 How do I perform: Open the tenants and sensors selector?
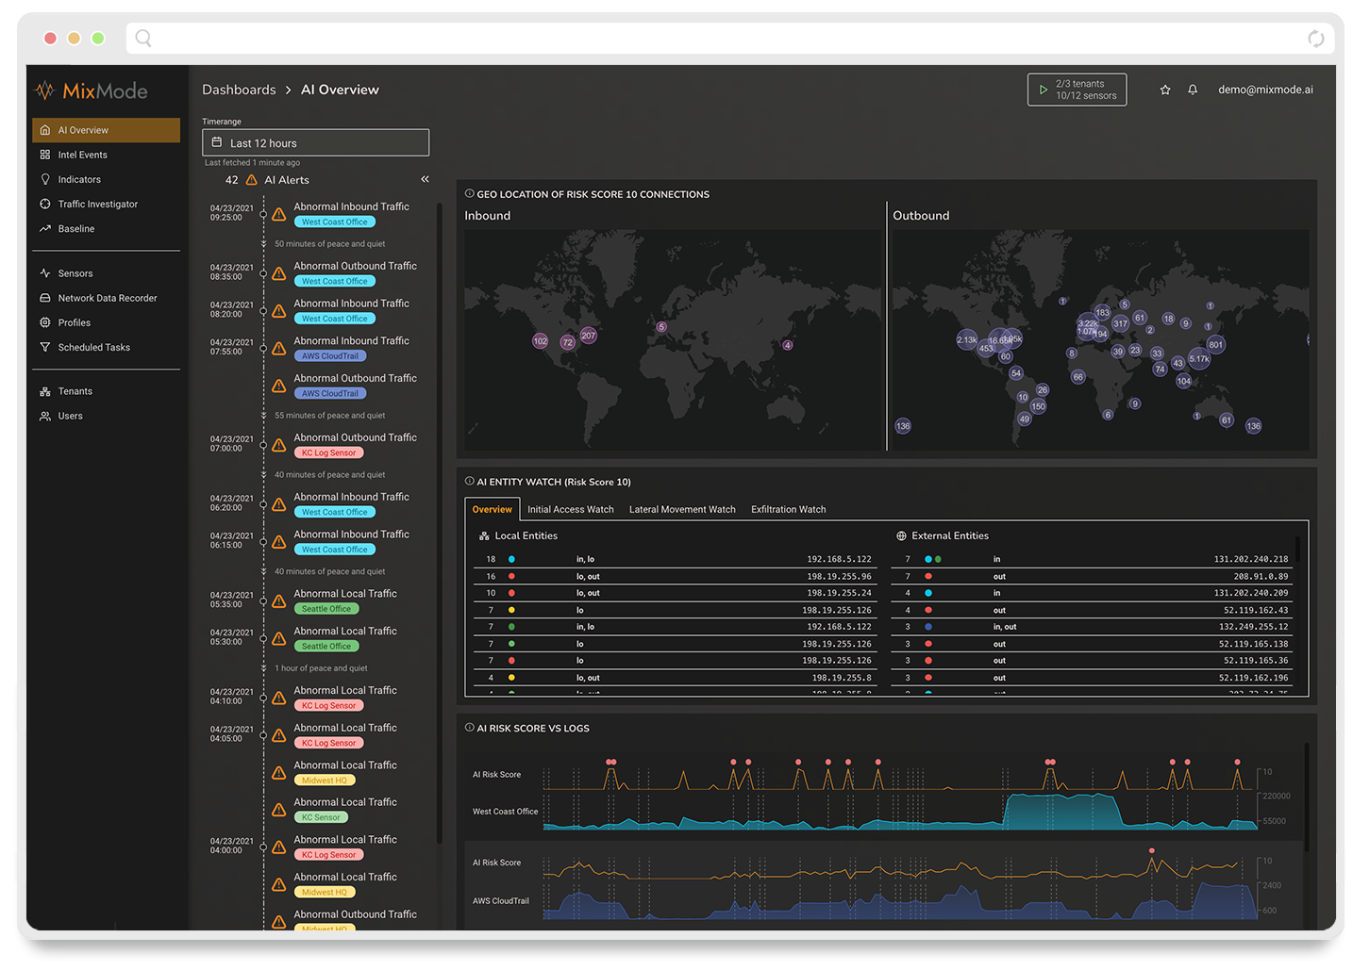(1077, 90)
